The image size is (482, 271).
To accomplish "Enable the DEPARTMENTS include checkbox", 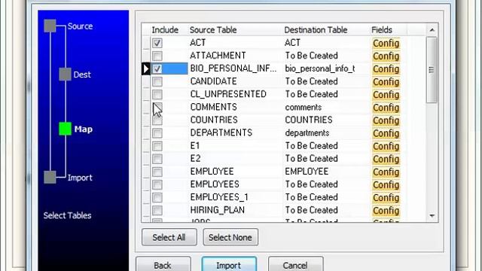I will tap(157, 133).
